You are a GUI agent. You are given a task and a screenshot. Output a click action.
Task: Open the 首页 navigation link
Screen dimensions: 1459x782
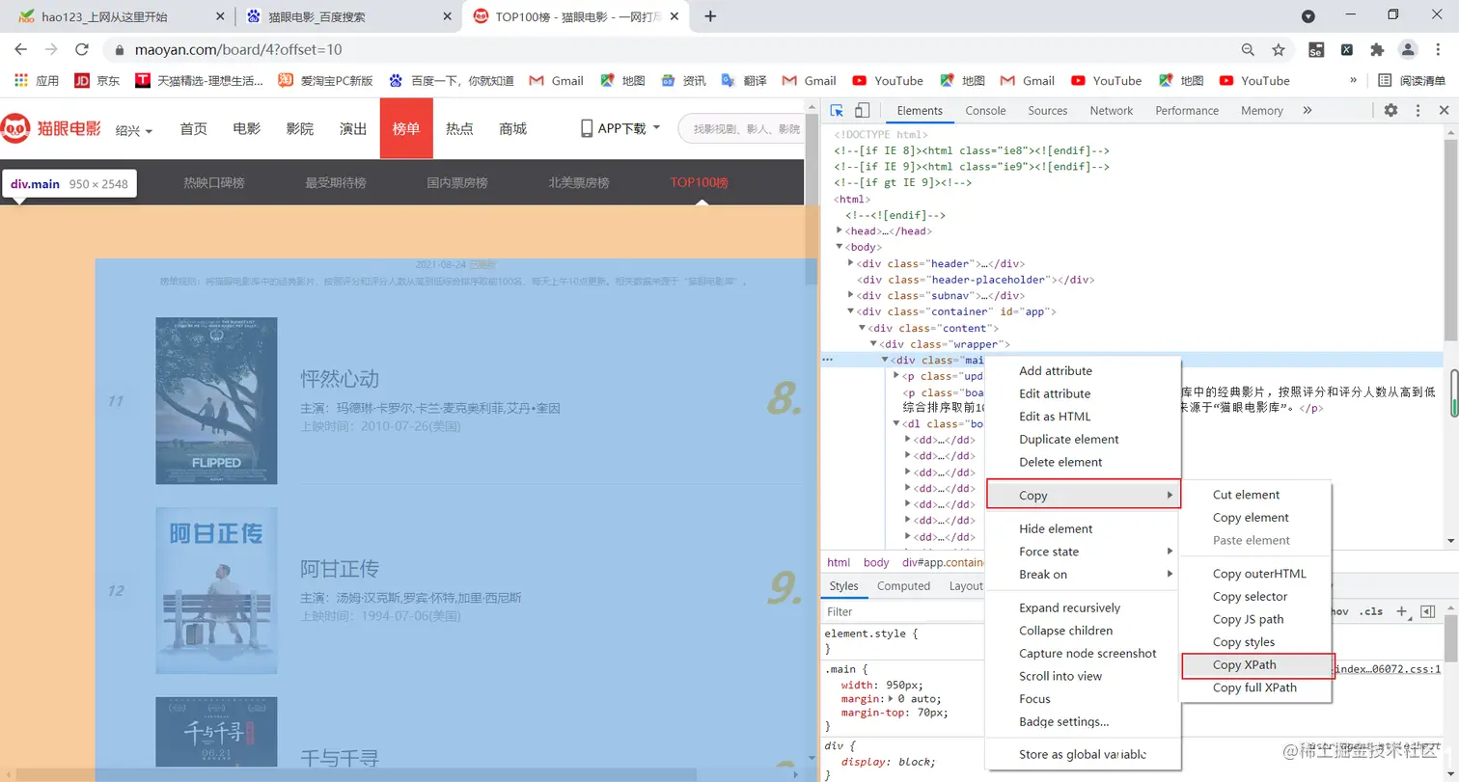pyautogui.click(x=194, y=128)
